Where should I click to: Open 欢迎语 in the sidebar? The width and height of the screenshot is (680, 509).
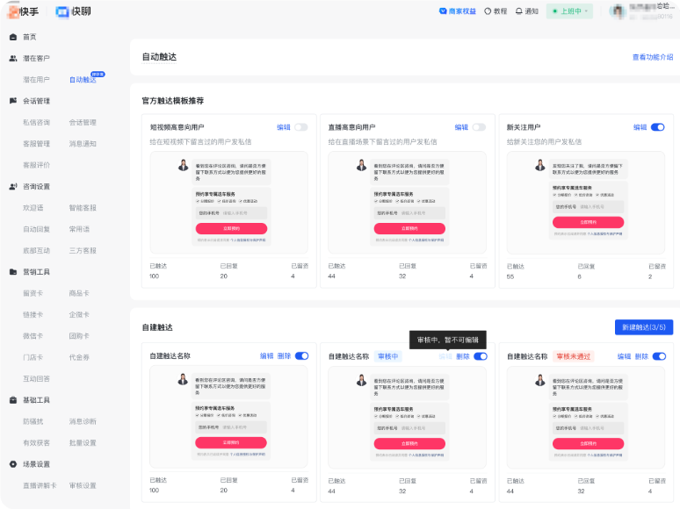(33, 207)
